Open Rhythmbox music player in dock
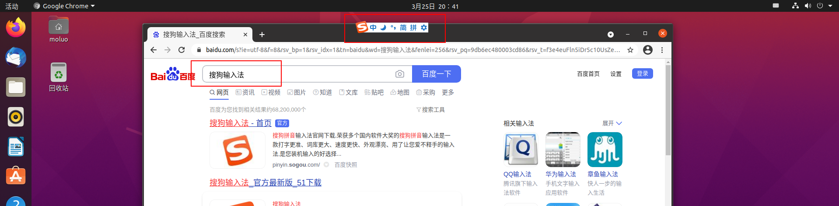Image resolution: width=839 pixels, height=206 pixels. point(16,117)
